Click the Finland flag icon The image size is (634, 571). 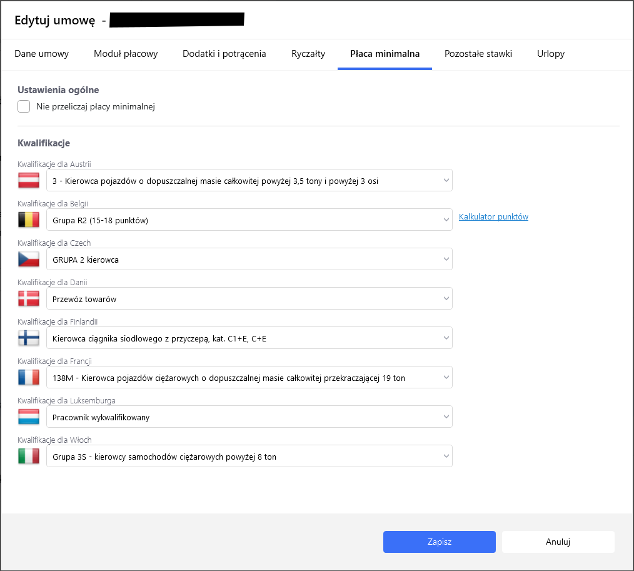point(29,338)
